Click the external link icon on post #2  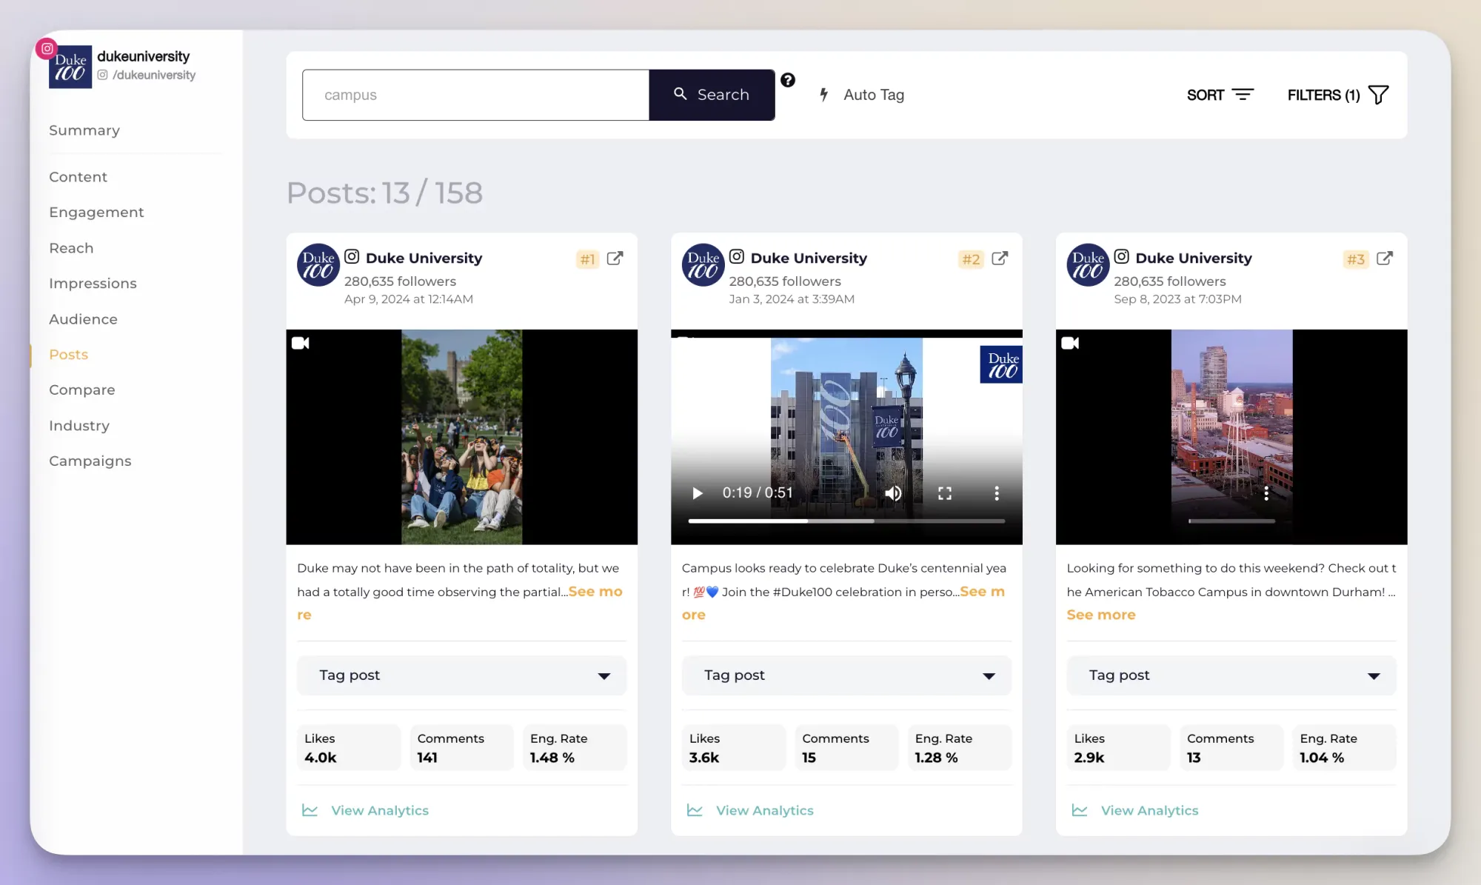[x=1000, y=259]
